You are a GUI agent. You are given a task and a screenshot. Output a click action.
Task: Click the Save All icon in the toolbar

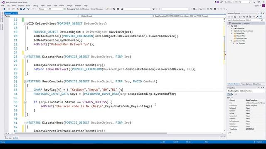[24, 9]
